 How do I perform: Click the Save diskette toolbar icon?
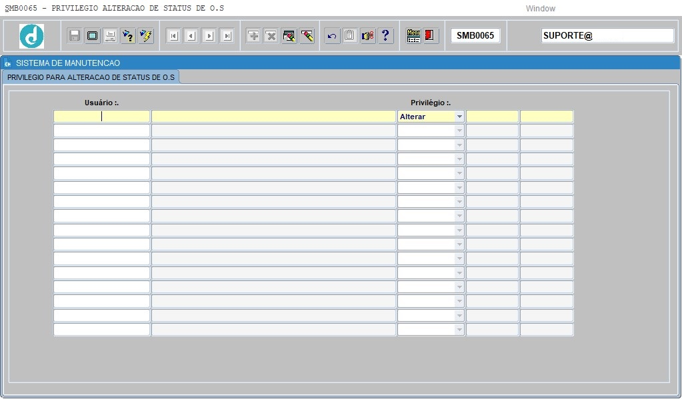[75, 36]
